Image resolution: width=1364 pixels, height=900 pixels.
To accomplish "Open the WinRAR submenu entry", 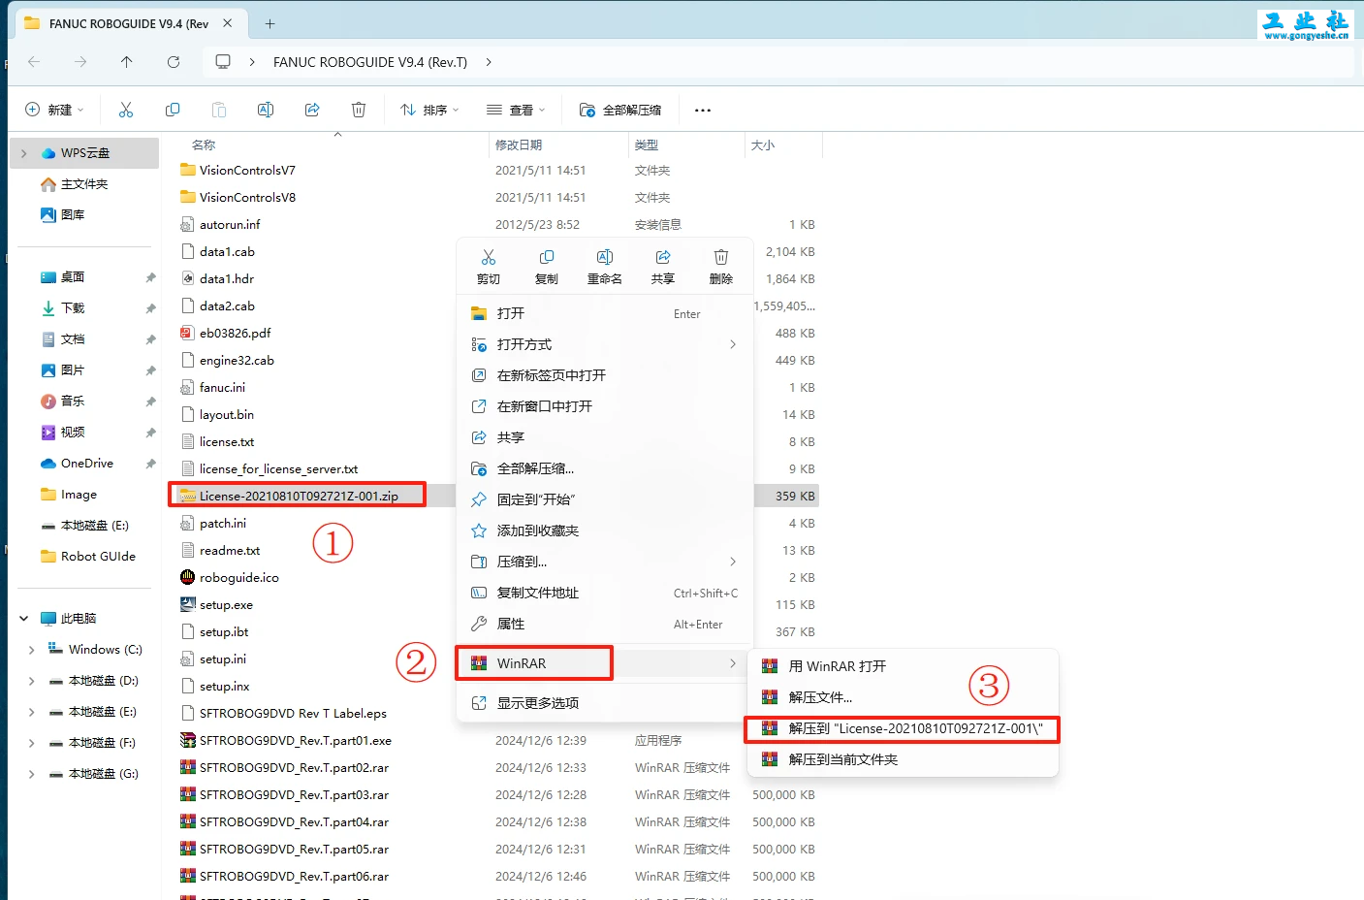I will pos(604,663).
